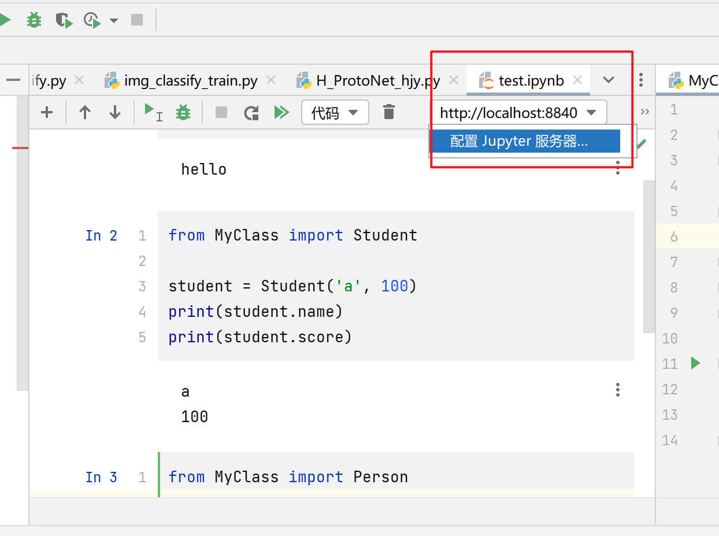Run cell and select below icon
Image resolution: width=719 pixels, height=536 pixels.
tap(153, 112)
